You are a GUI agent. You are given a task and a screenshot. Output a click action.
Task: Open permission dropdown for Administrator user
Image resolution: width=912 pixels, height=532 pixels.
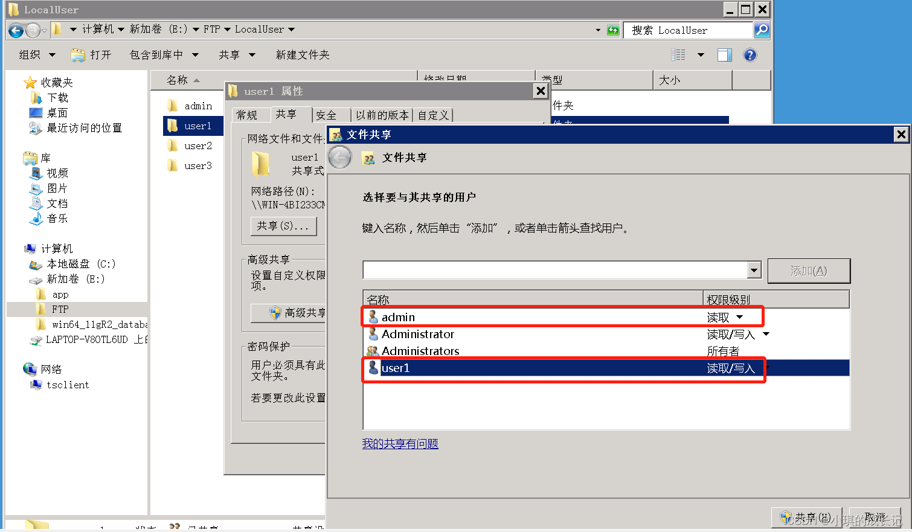coord(766,334)
